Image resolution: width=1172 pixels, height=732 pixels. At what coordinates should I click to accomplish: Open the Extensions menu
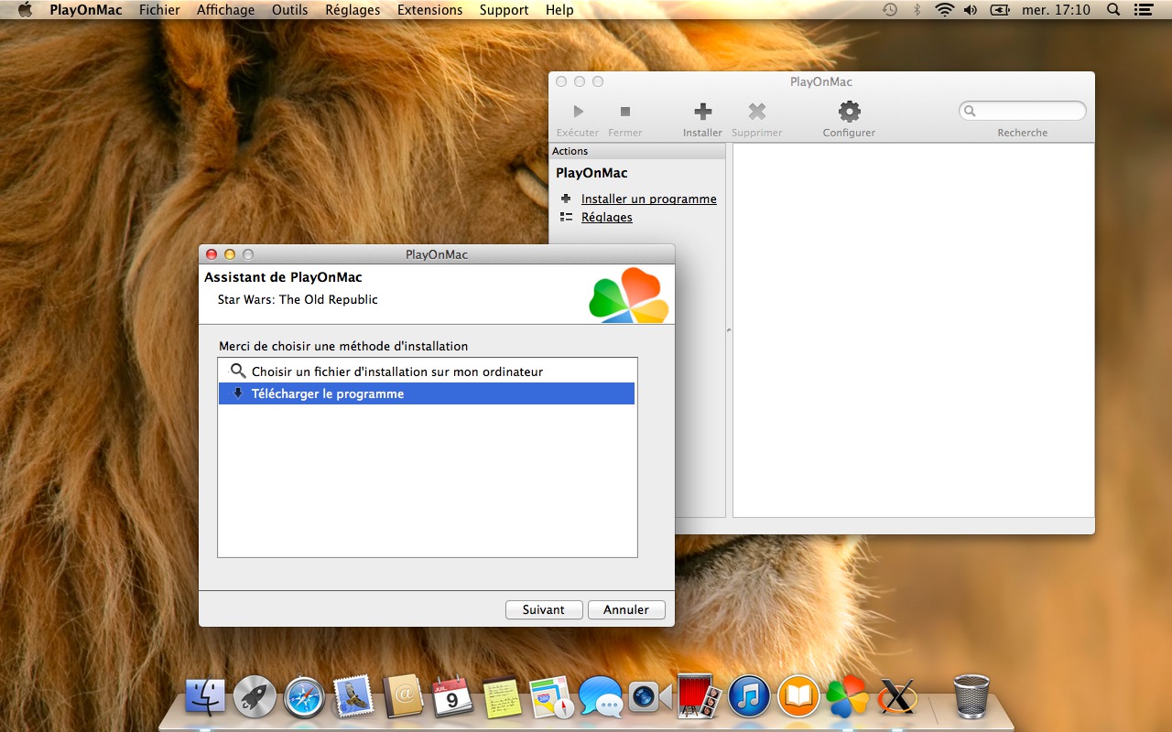click(x=429, y=10)
